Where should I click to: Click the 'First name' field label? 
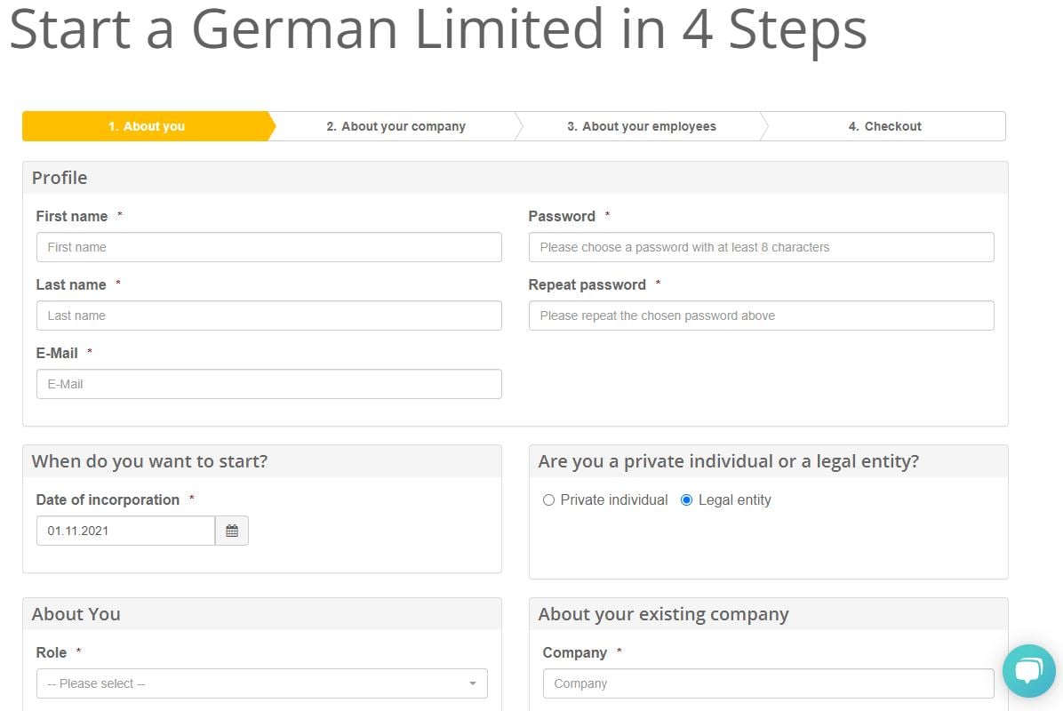pyautogui.click(x=72, y=216)
